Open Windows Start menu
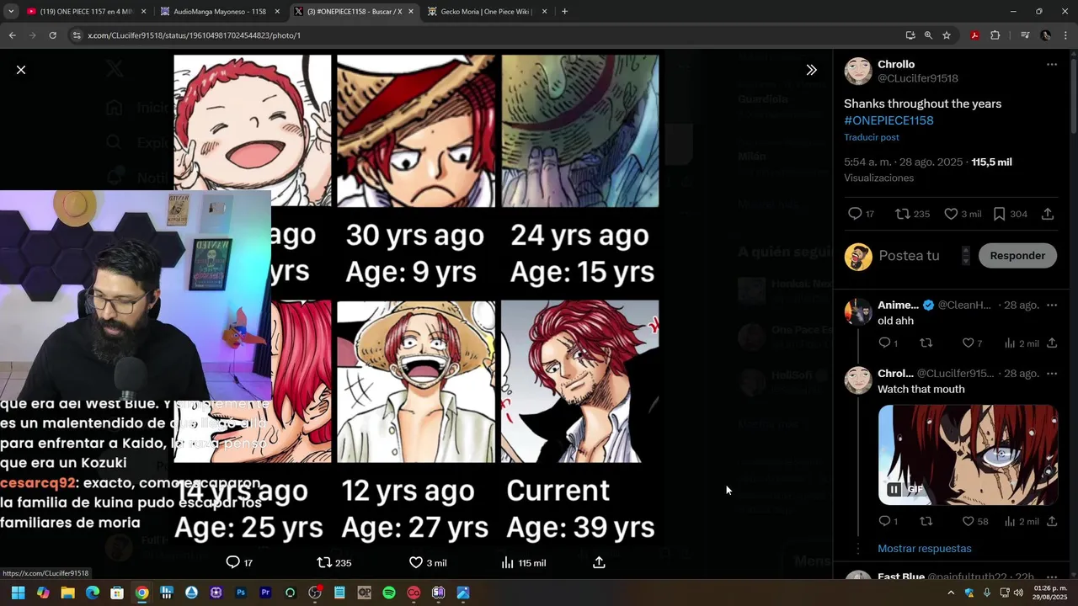 pos(18,593)
